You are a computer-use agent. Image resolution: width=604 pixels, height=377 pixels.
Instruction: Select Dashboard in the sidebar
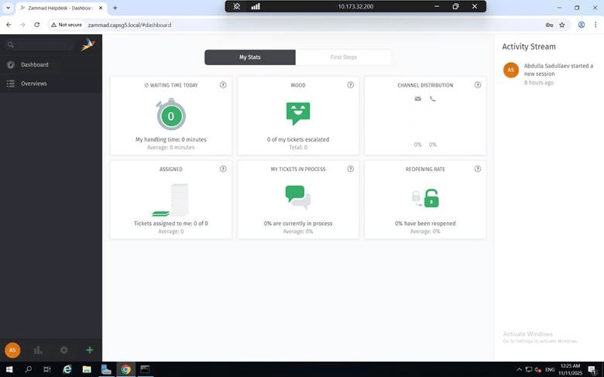(34, 64)
